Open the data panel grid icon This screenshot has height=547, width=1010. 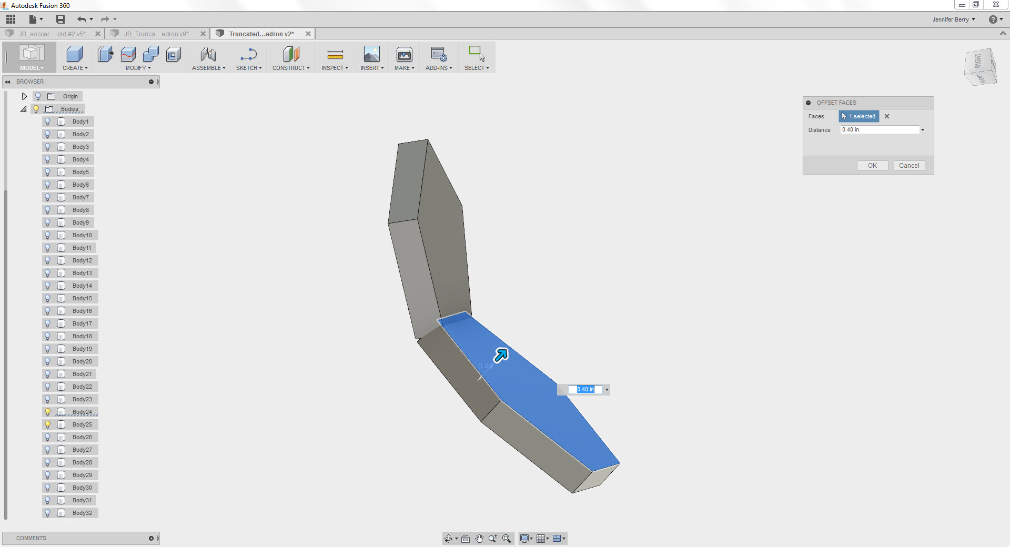11,19
